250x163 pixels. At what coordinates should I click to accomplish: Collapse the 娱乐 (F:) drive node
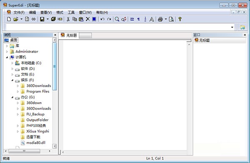[12, 80]
